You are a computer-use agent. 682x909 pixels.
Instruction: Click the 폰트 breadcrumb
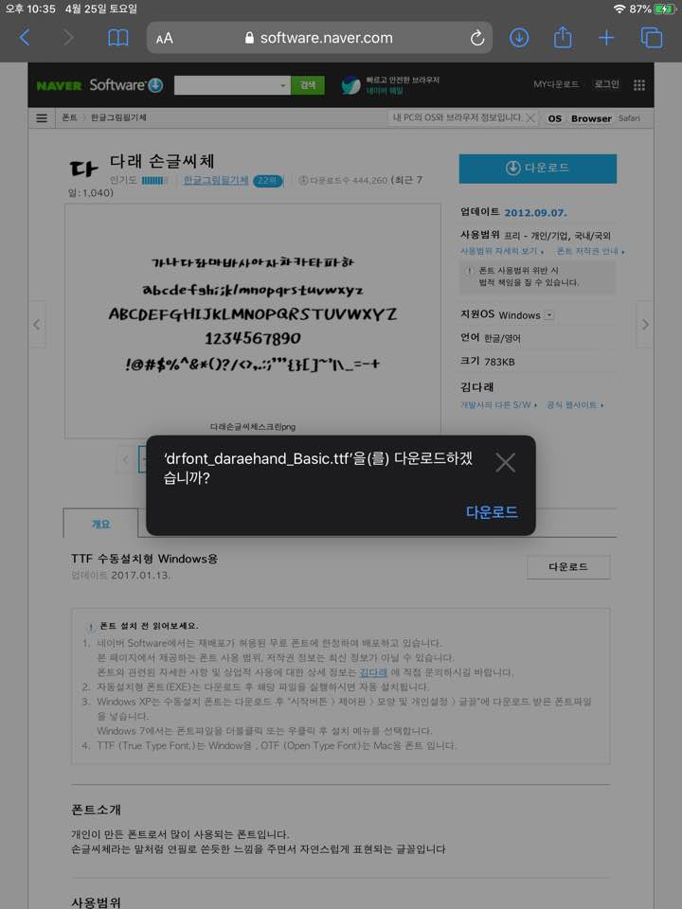pyautogui.click(x=69, y=117)
